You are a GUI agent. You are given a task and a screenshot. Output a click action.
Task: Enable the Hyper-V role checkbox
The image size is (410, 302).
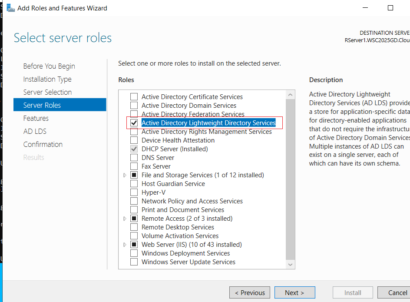click(134, 192)
